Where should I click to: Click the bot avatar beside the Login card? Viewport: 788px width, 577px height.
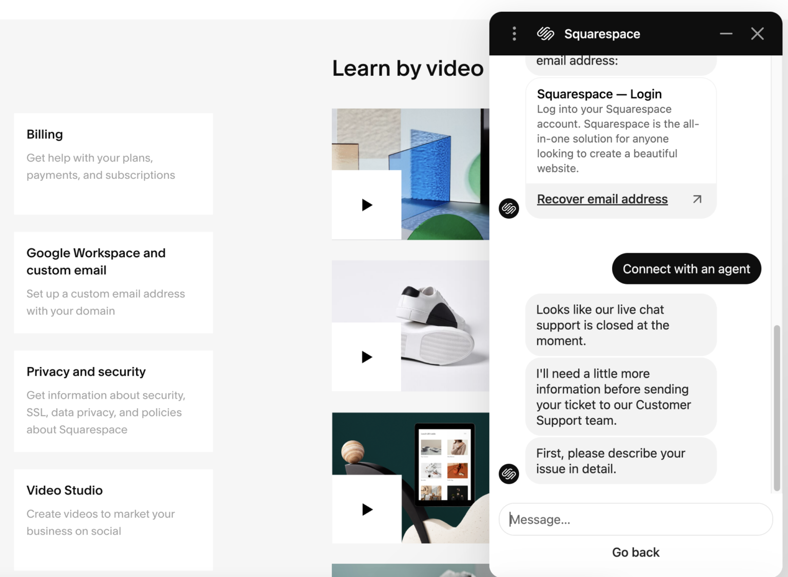509,209
